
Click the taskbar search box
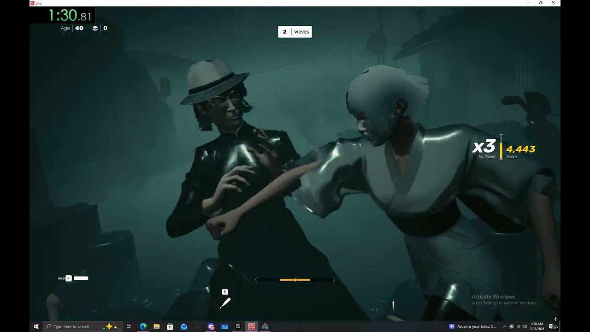[83, 326]
